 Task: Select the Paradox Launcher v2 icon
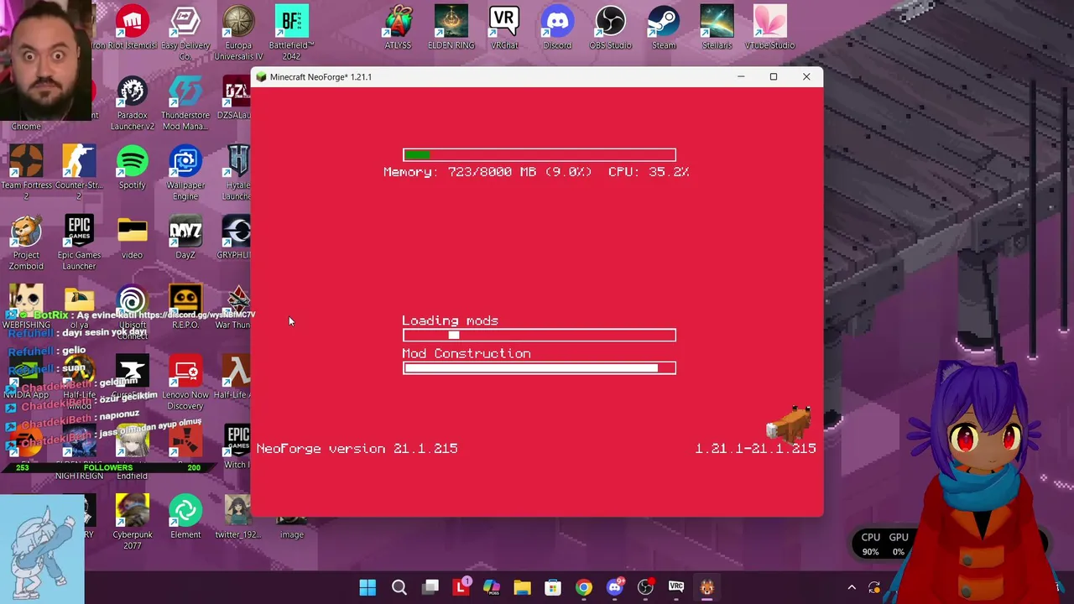pos(132,102)
